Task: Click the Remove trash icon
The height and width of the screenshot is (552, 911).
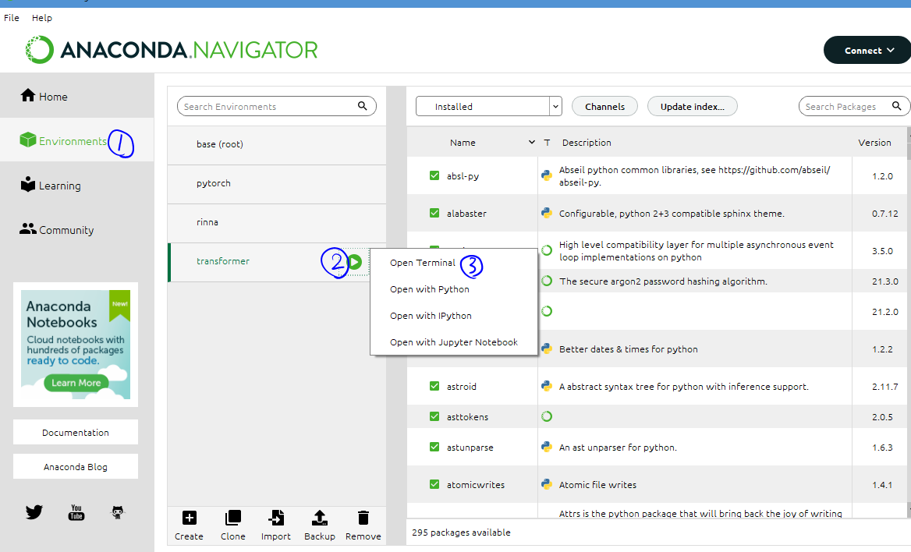Action: (x=363, y=518)
